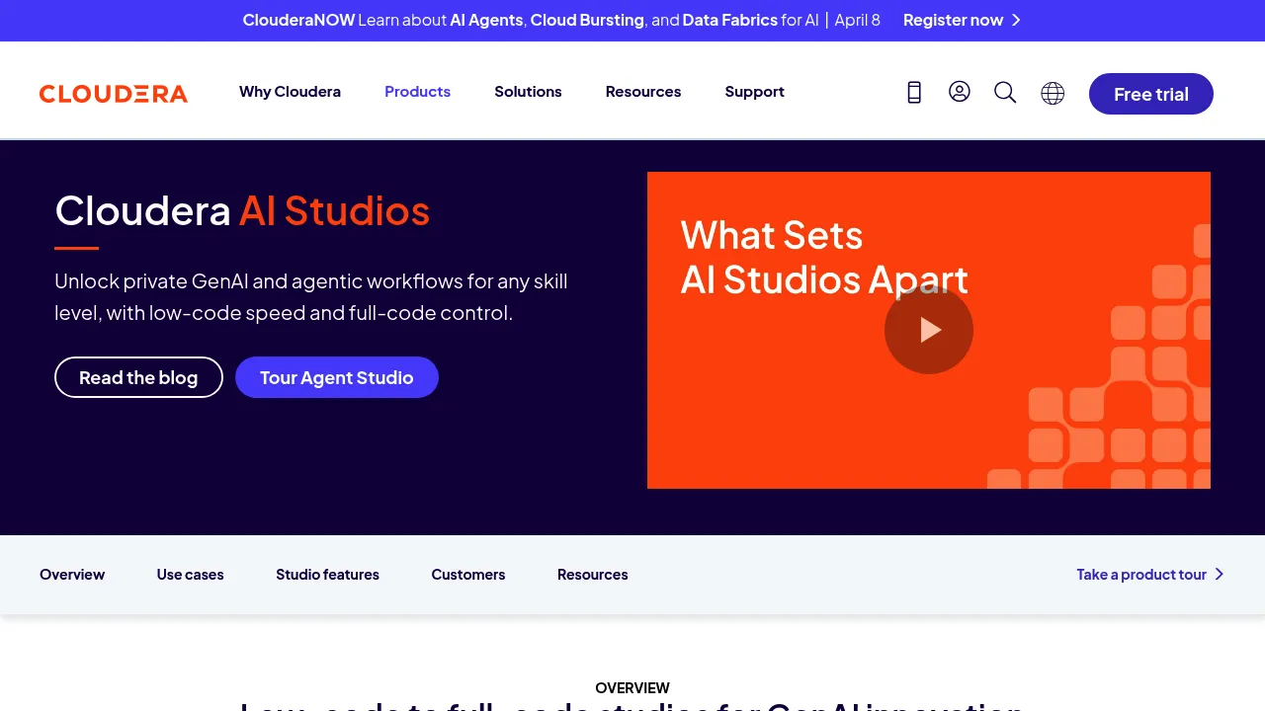Click the ClouderaNOW banner announcement text

(561, 20)
